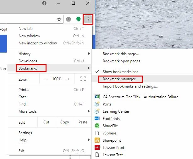This screenshot has height=159, width=193.
Task: Click the fullscreen icon next to Zoom
Action: click(x=83, y=79)
